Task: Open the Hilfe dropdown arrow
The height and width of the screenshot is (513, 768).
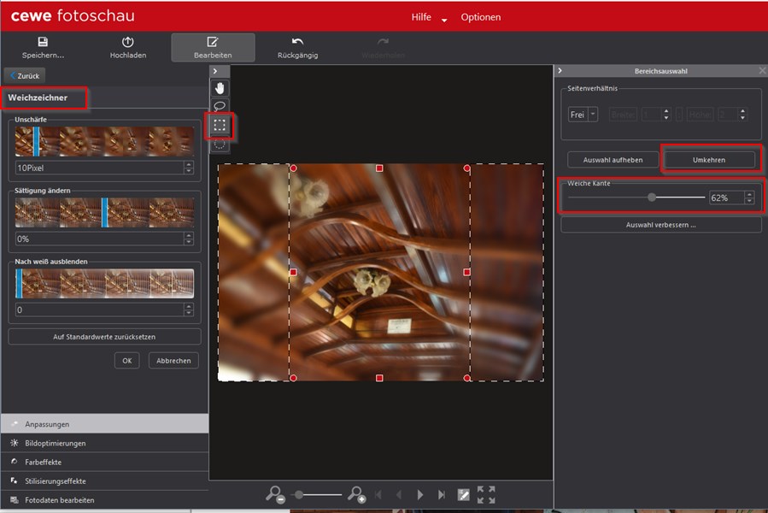Action: coord(444,20)
